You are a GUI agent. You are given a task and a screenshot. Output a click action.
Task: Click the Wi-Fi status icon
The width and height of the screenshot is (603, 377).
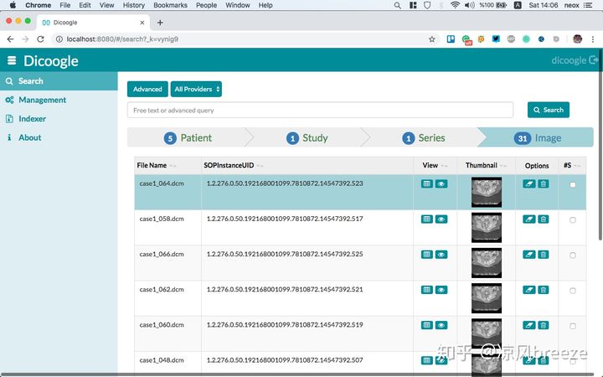455,5
